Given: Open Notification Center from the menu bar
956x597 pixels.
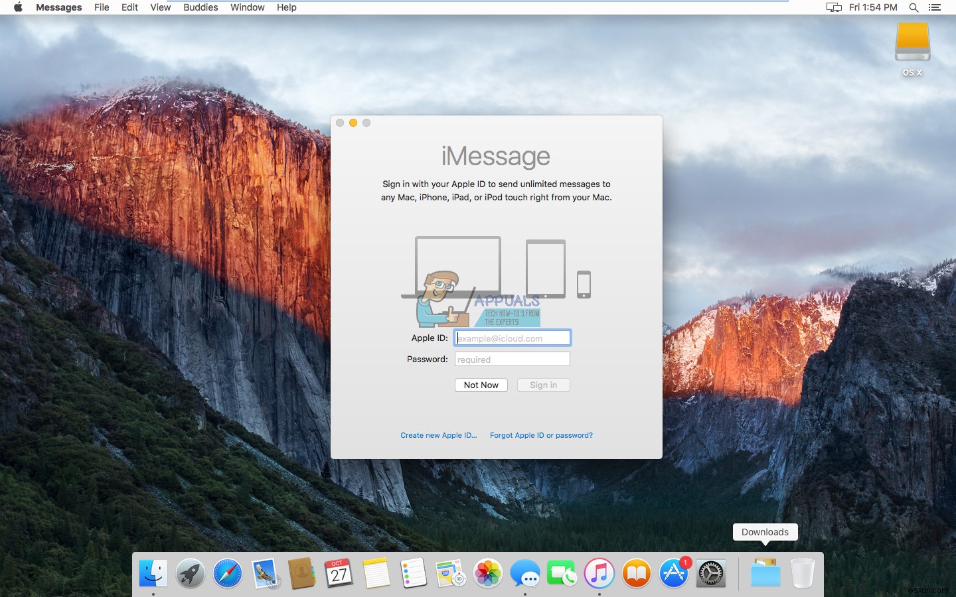Looking at the screenshot, I should [x=935, y=7].
